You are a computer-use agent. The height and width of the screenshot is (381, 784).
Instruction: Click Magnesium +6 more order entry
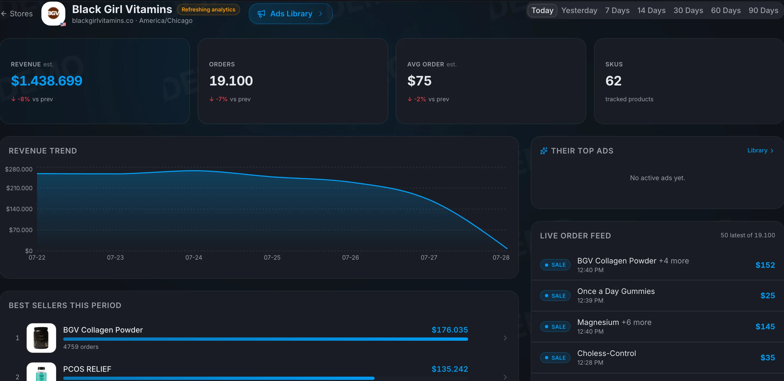(x=614, y=322)
